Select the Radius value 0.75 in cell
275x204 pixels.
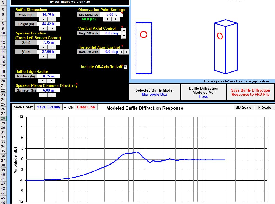point(48,76)
